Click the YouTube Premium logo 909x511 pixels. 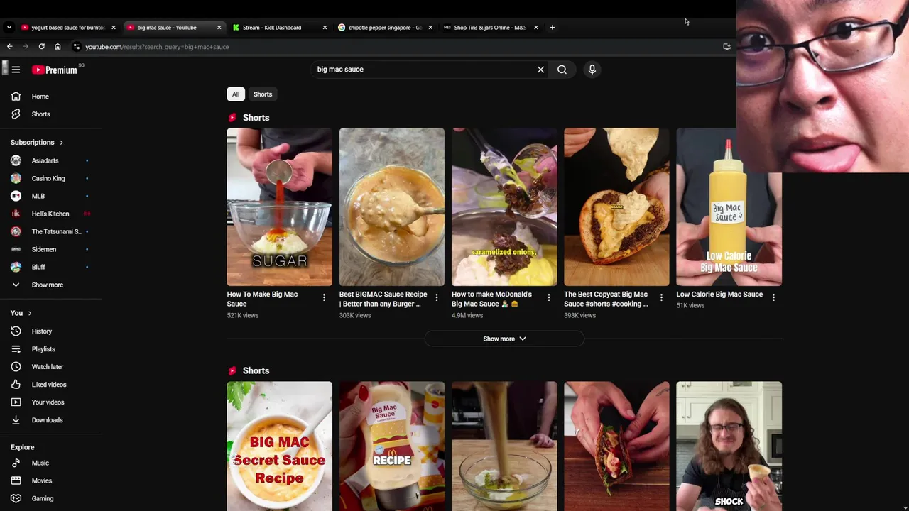[55, 70]
